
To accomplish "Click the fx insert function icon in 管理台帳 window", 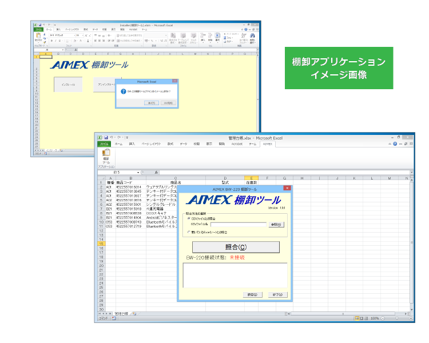I will pyautogui.click(x=156, y=172).
